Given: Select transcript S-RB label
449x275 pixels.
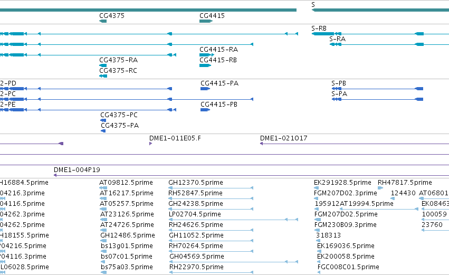Looking at the screenshot, I should [319, 29].
